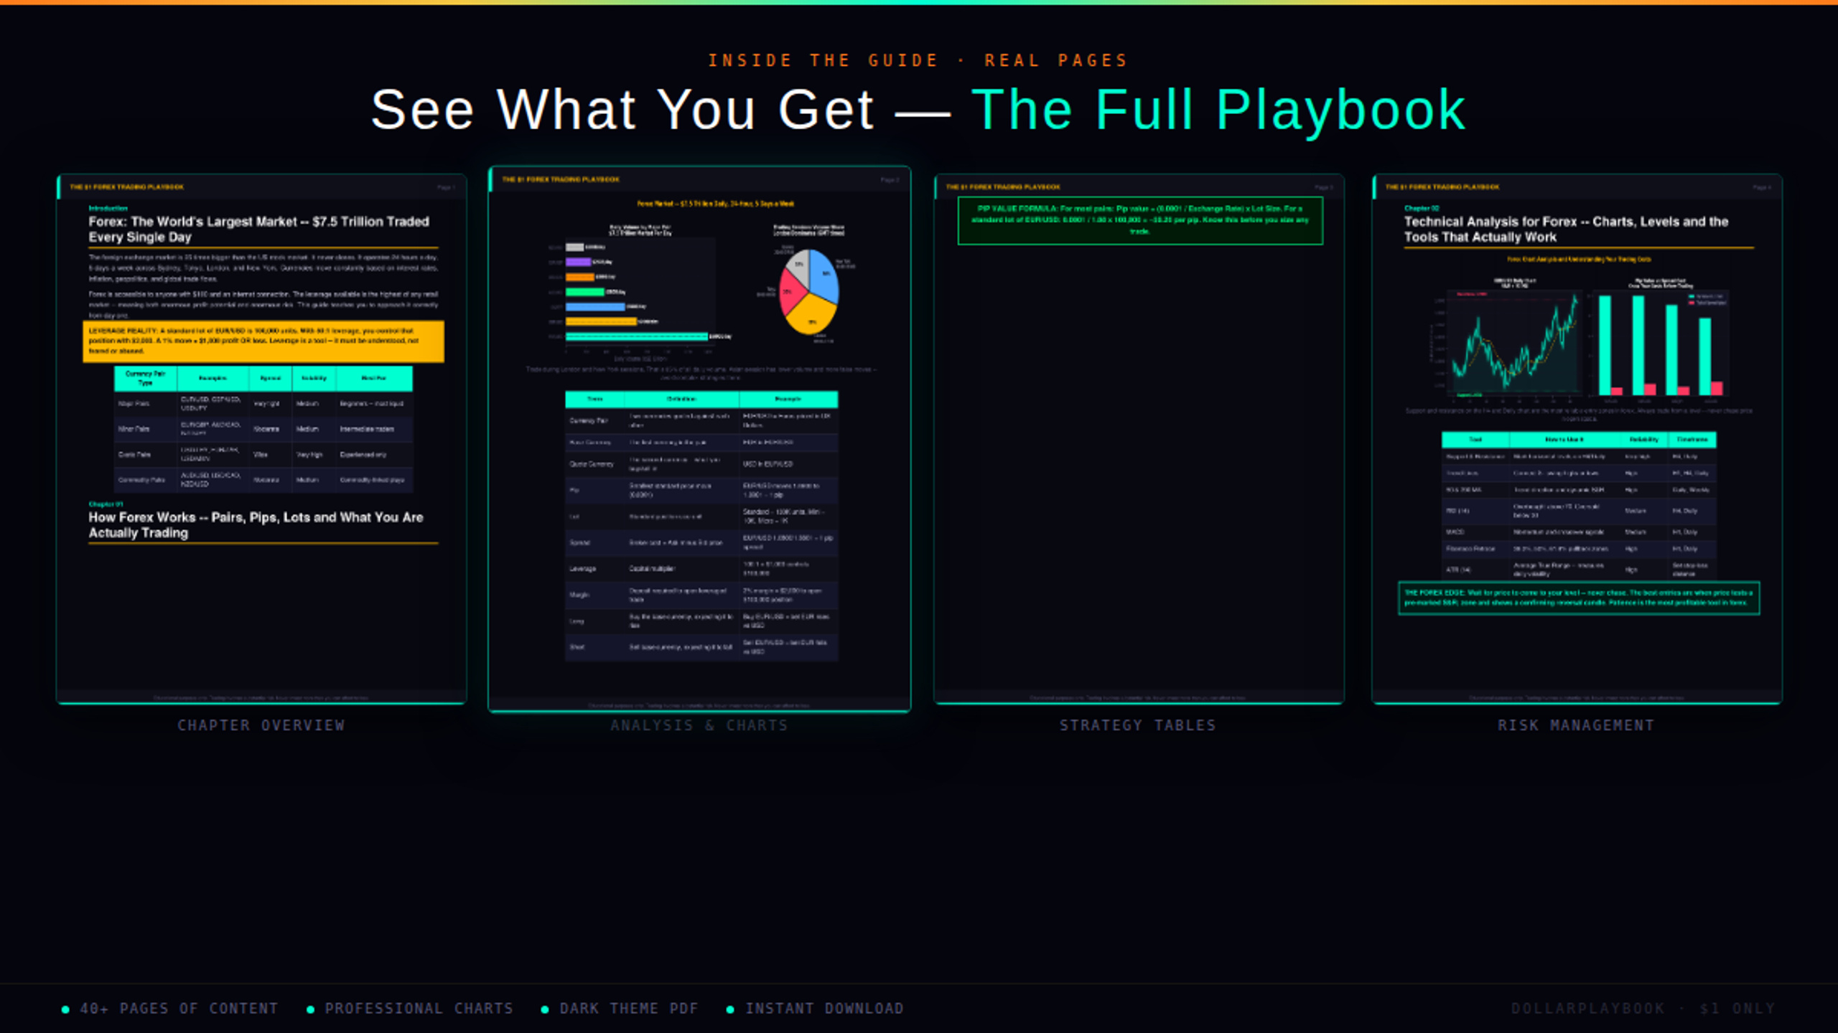Viewport: 1838px width, 1033px height.
Task: Click the green Pip Value Formula box
Action: coord(1140,220)
